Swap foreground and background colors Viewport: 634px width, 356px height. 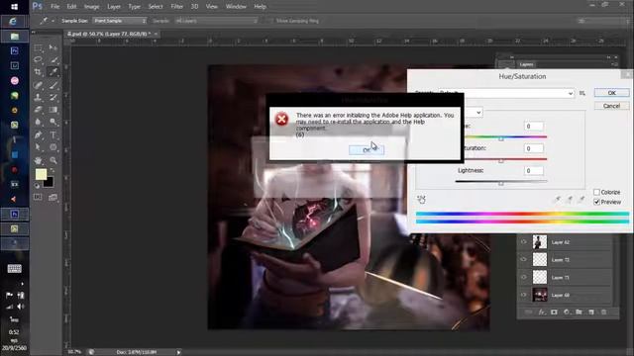(52, 171)
